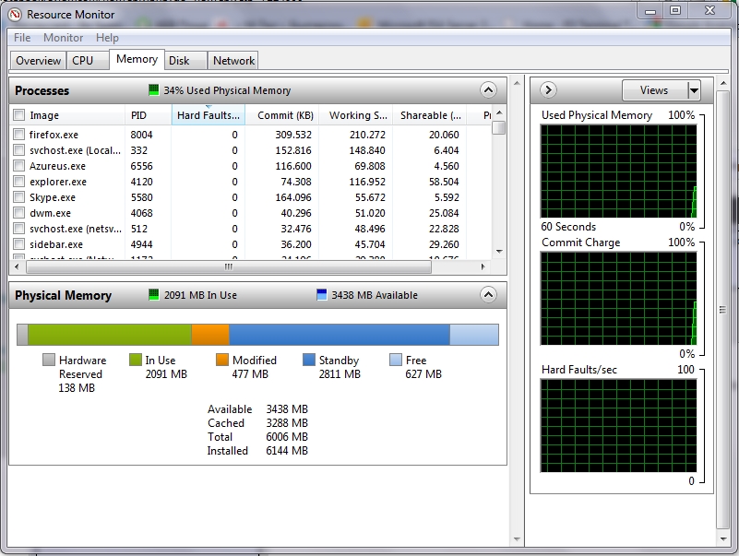This screenshot has width=739, height=556.
Task: Click the Free light-blue legend swatch
Action: click(x=396, y=360)
